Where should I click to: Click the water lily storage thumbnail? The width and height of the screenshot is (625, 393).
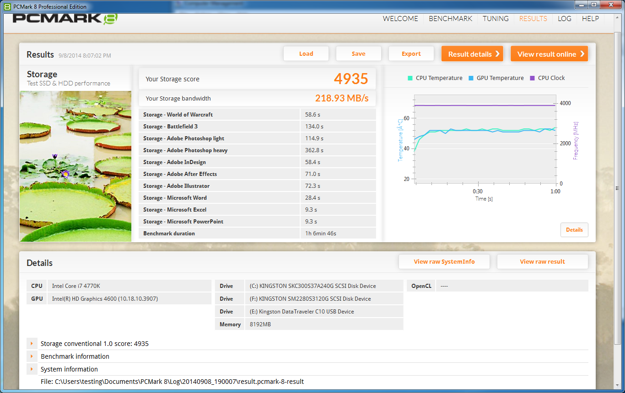point(75,166)
